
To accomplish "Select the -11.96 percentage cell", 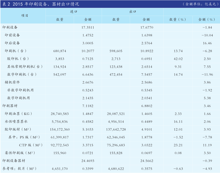I will click(x=207, y=74).
